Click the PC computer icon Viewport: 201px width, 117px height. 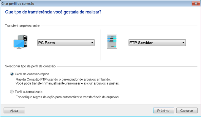(20, 42)
